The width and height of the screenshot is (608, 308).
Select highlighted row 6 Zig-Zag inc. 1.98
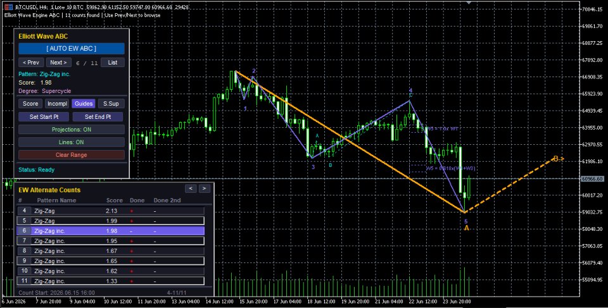click(110, 231)
